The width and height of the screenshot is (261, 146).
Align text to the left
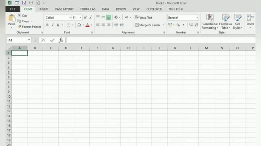tap(98, 25)
